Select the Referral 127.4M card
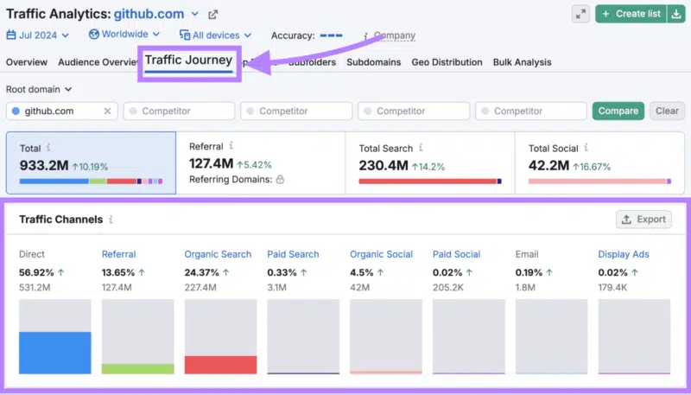Image resolution: width=691 pixels, height=395 pixels. [261, 162]
